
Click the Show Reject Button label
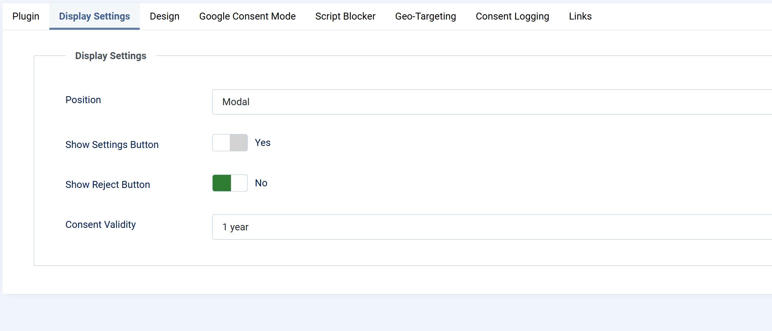[x=108, y=185]
